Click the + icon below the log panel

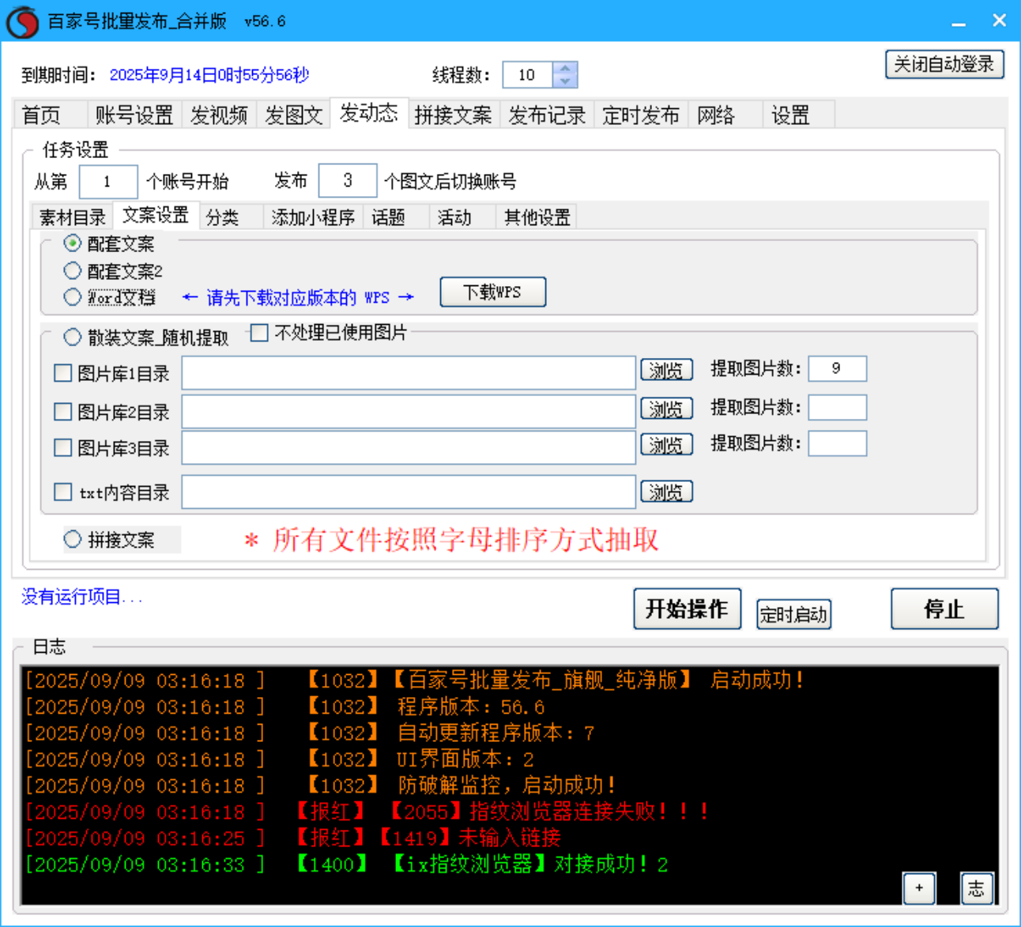tap(919, 888)
